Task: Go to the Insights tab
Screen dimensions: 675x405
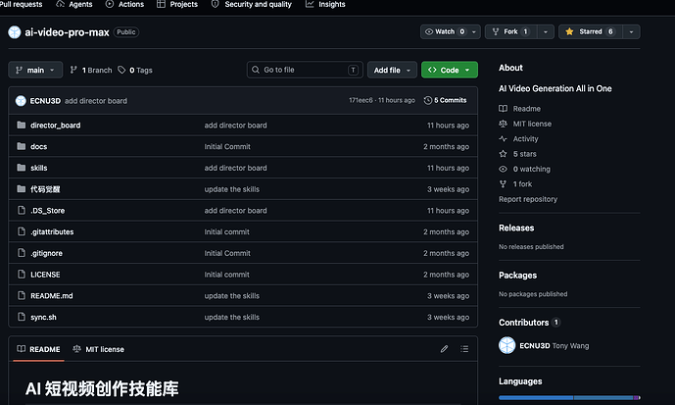Action: coord(325,4)
